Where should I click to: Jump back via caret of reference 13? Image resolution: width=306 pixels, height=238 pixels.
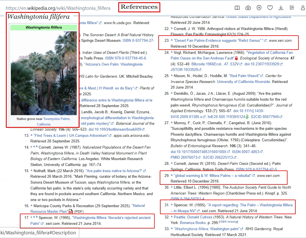coord(31,135)
